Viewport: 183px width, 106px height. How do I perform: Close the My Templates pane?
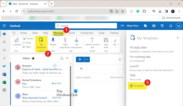tap(178, 38)
